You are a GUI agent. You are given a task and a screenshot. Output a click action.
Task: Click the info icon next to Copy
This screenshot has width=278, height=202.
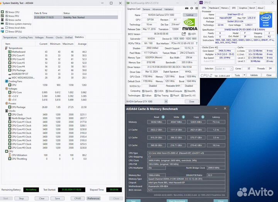click(x=203, y=117)
